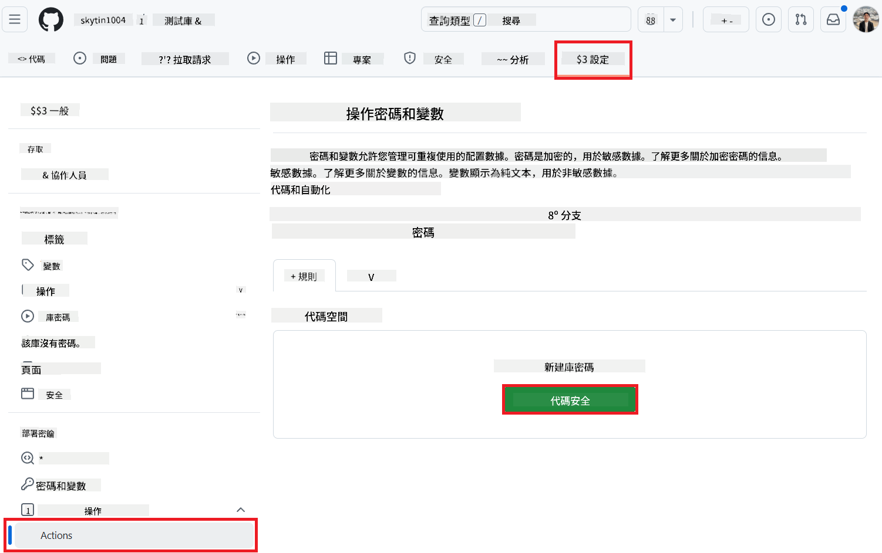Click the key icon beside 密碼和變數
Image resolution: width=882 pixels, height=553 pixels.
click(x=28, y=484)
